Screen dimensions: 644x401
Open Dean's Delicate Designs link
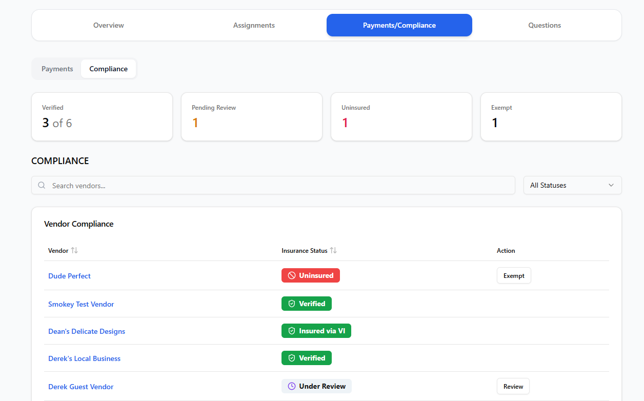pos(87,331)
